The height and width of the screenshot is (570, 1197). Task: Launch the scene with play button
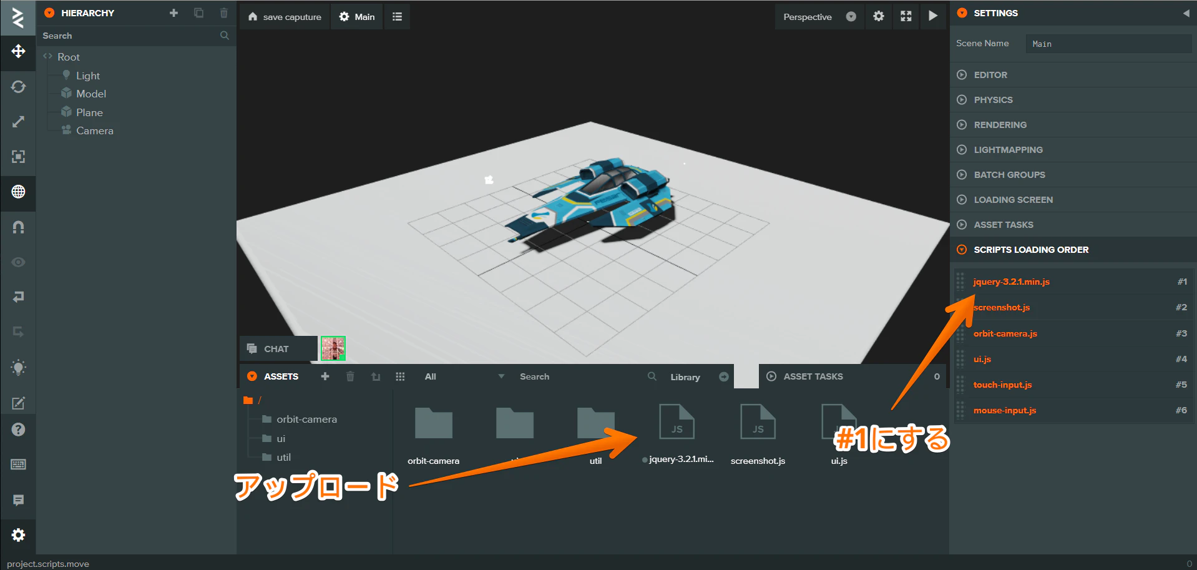coord(933,17)
